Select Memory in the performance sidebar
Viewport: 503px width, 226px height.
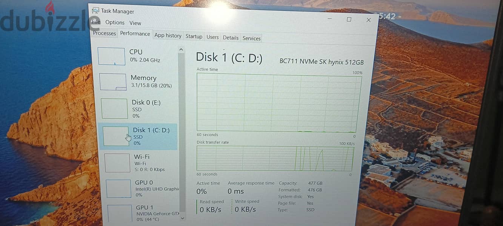[138, 81]
